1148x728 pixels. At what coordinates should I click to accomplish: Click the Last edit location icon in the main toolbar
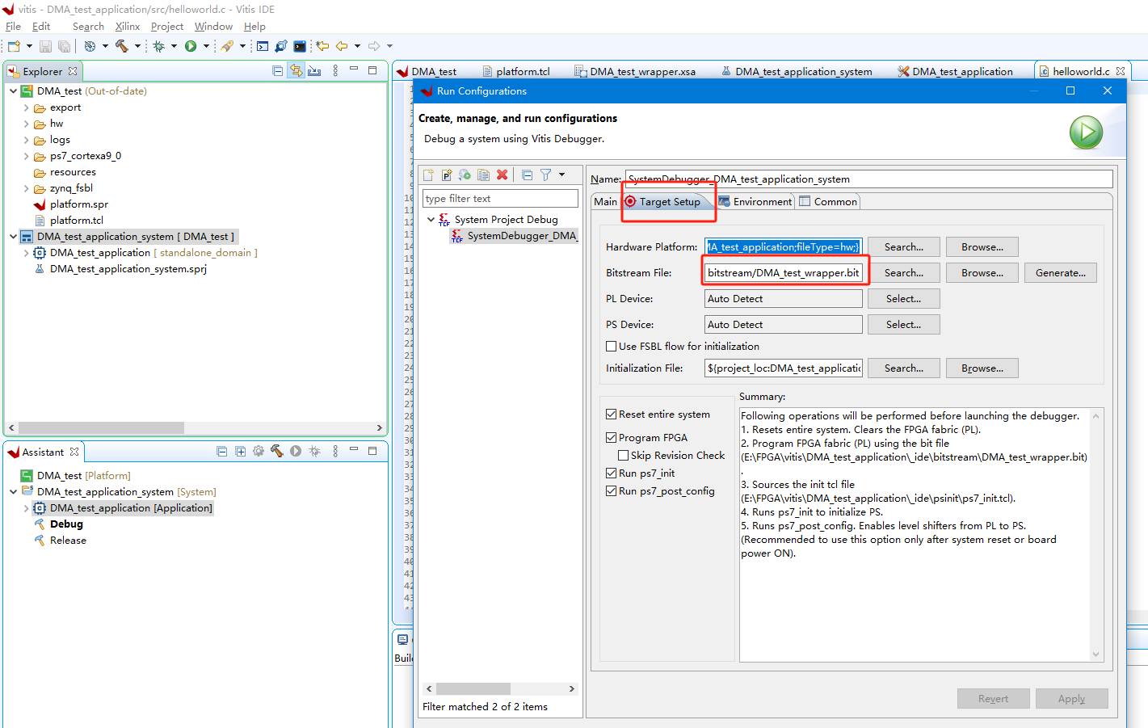pos(322,46)
